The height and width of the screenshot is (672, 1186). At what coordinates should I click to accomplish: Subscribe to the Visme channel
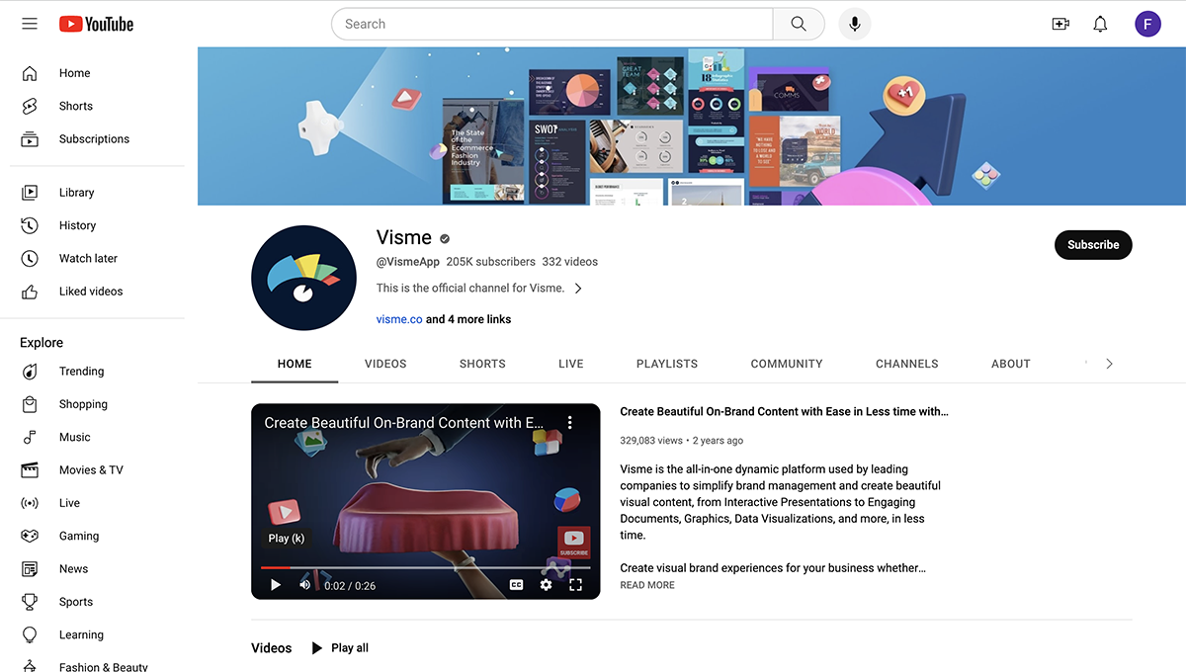[x=1093, y=244]
